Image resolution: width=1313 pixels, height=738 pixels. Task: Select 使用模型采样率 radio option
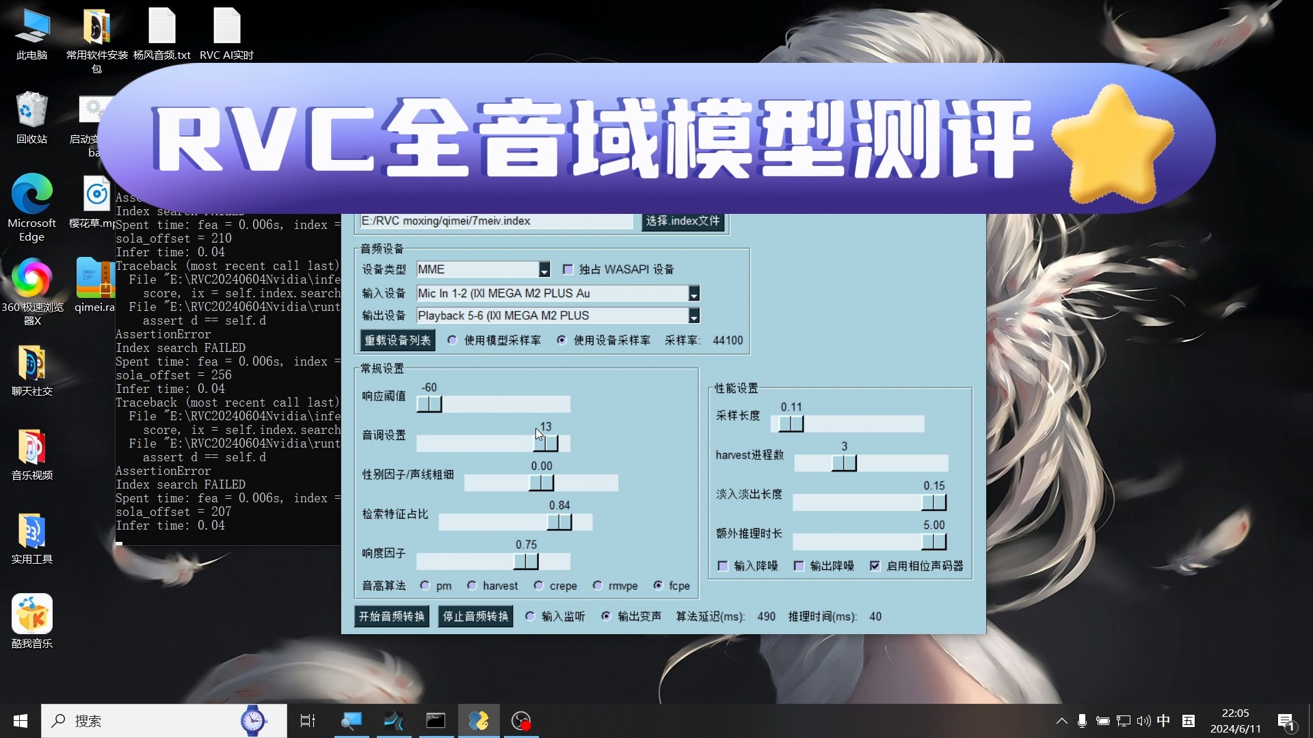pyautogui.click(x=453, y=340)
